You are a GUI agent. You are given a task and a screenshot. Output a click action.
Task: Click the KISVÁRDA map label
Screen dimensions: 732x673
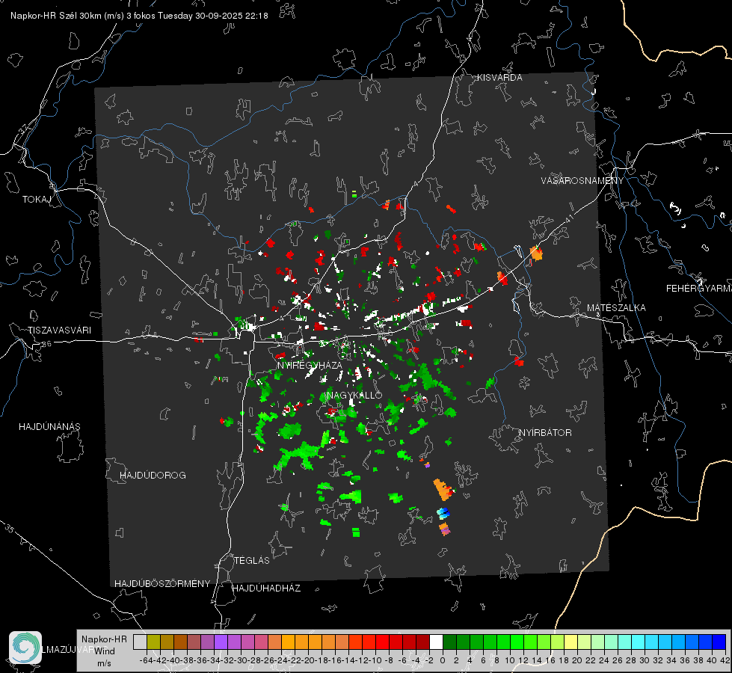coord(499,78)
